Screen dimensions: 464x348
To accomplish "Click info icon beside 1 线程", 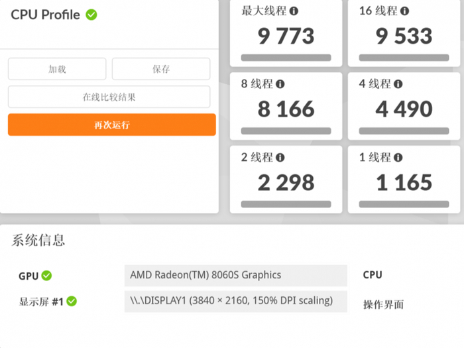I will [398, 158].
